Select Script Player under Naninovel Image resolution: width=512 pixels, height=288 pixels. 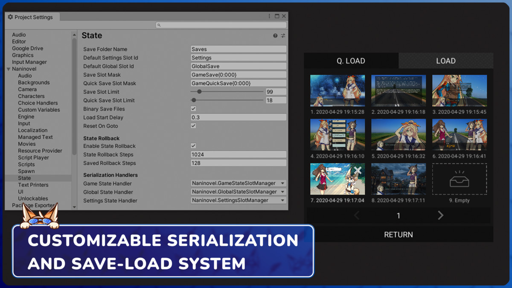pos(33,157)
